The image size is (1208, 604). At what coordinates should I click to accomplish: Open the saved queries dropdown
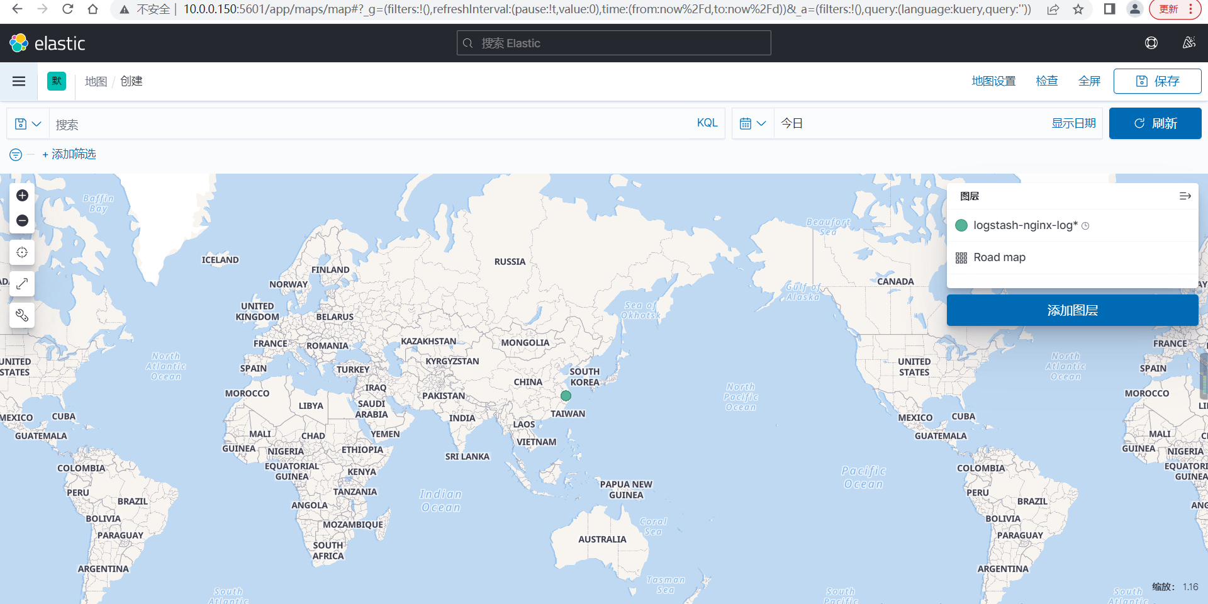(x=28, y=124)
